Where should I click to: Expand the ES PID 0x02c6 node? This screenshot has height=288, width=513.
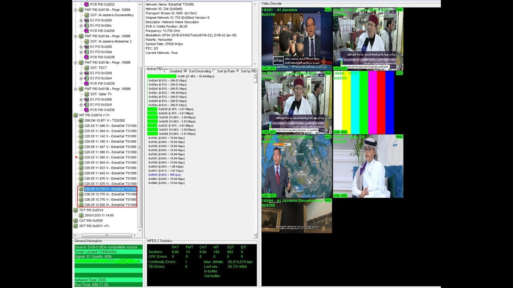(81, 104)
